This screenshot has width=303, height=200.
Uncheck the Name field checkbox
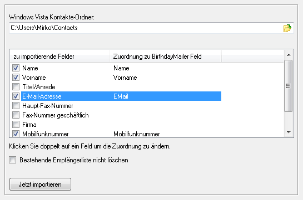(x=16, y=68)
